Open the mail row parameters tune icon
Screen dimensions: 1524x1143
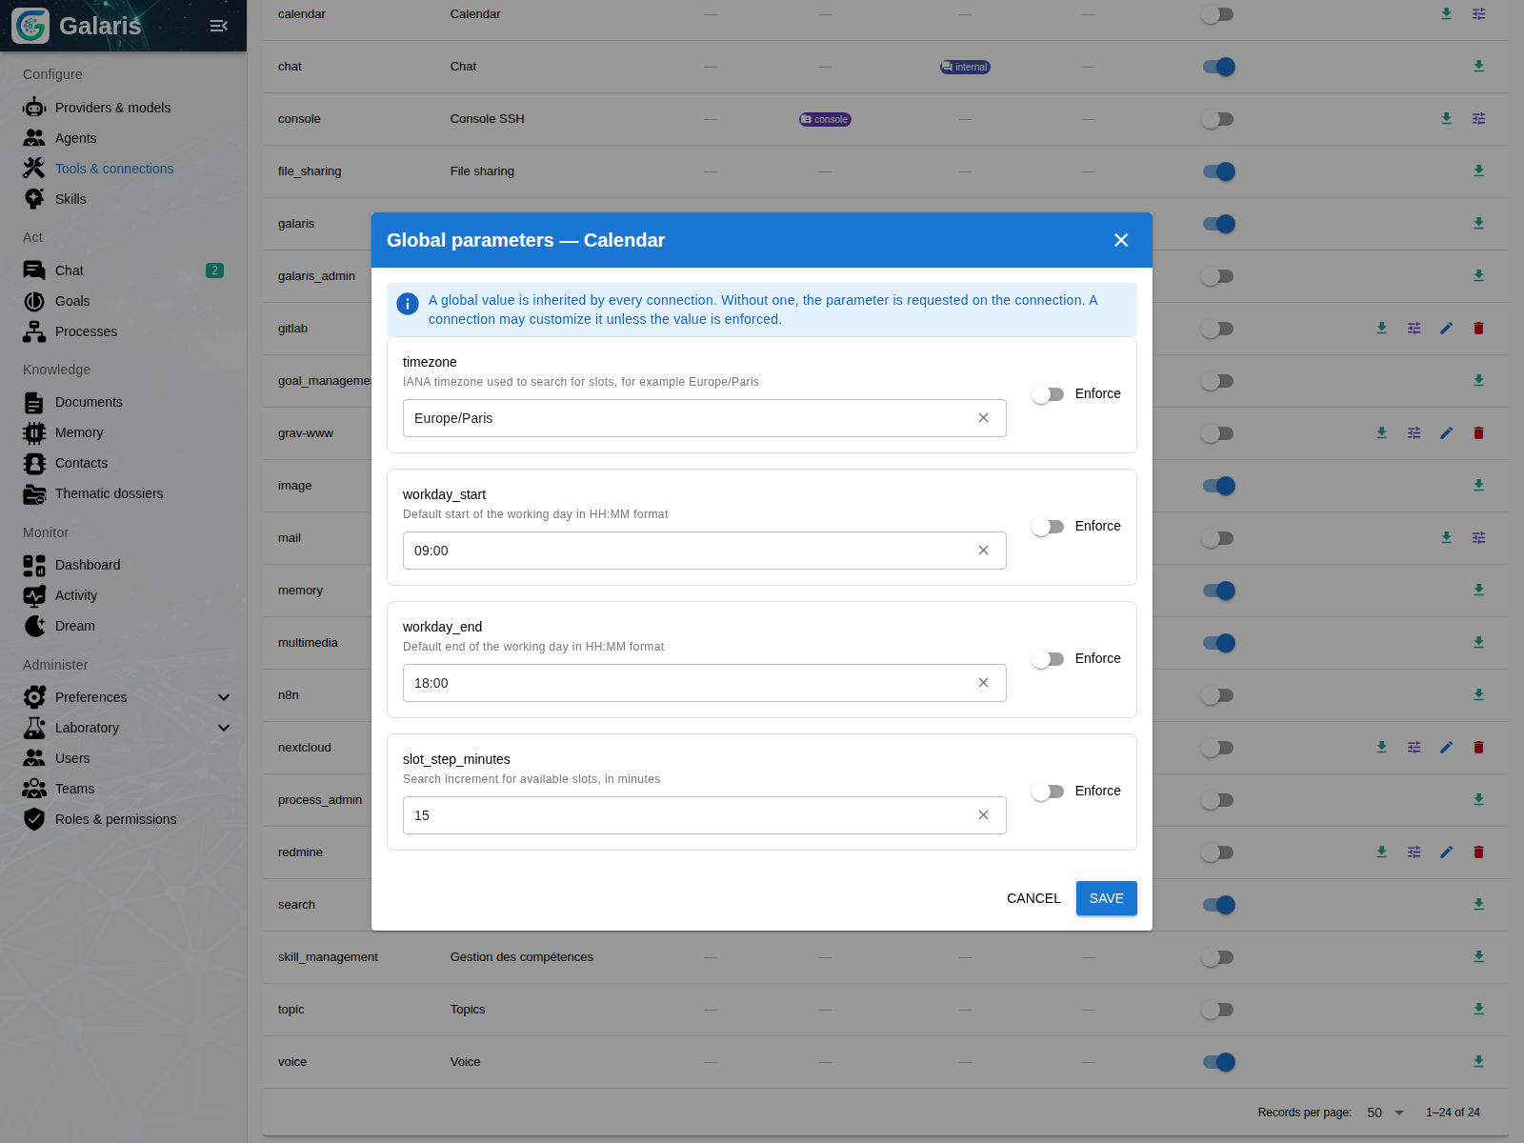[1478, 538]
